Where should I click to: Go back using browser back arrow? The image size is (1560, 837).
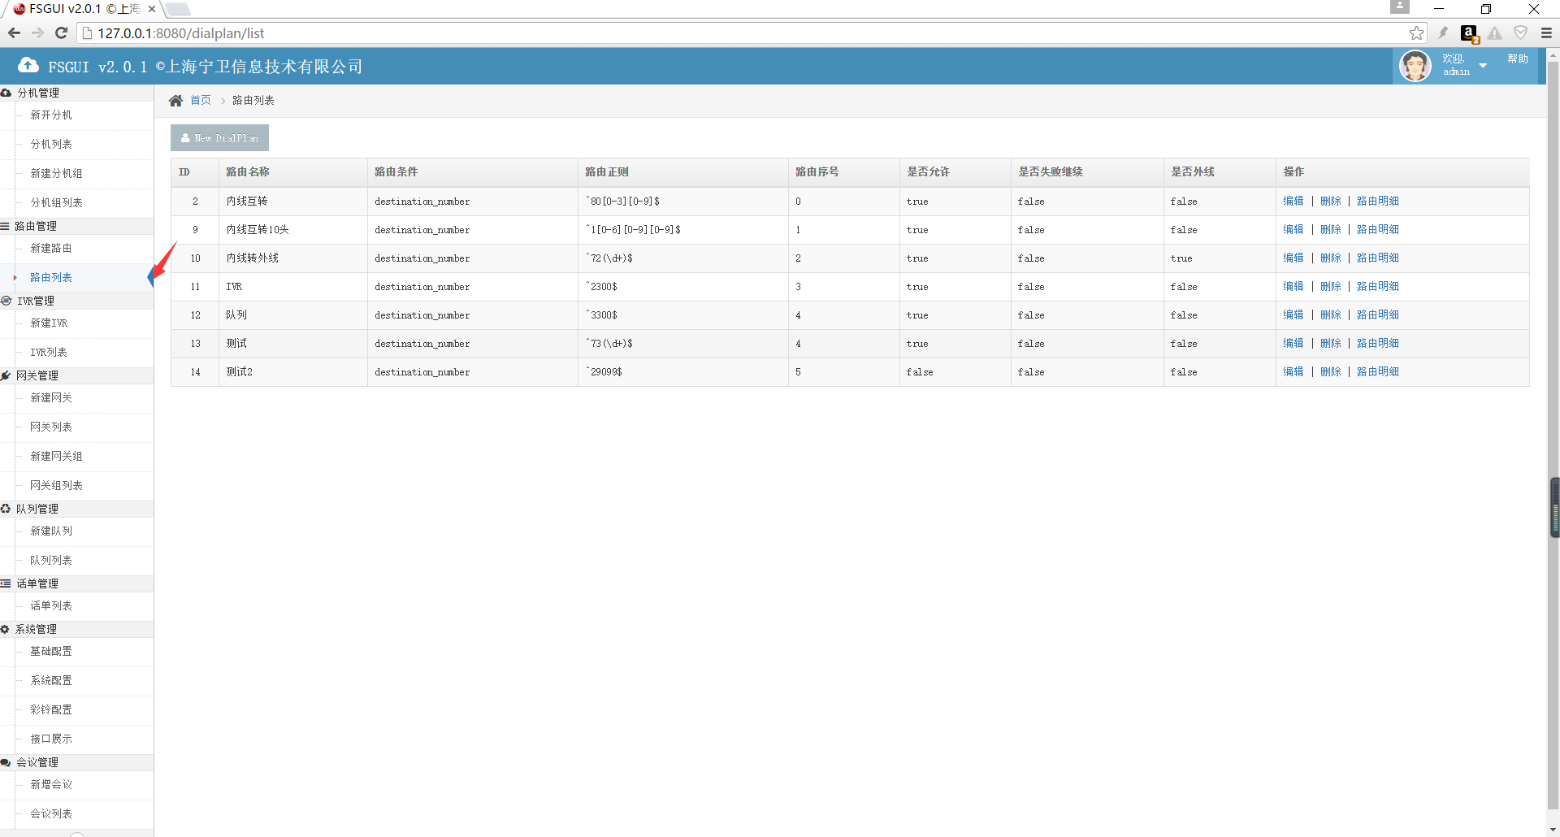click(x=14, y=33)
